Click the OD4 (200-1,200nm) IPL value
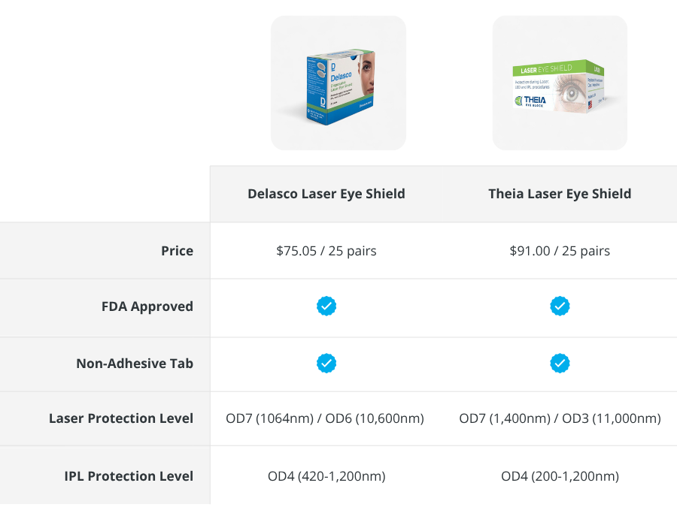This screenshot has height=507, width=677. coord(560,476)
